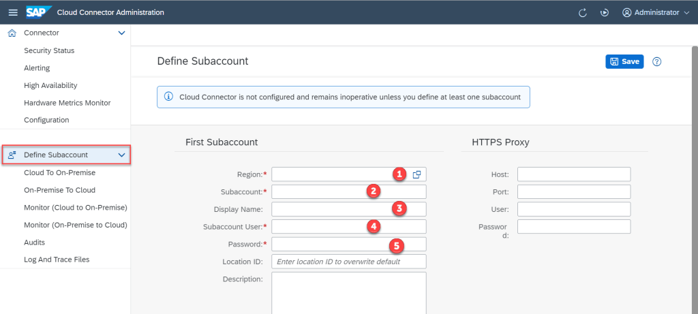Collapse the Connector section chevron
Viewport: 698px width, 314px height.
tap(121, 33)
